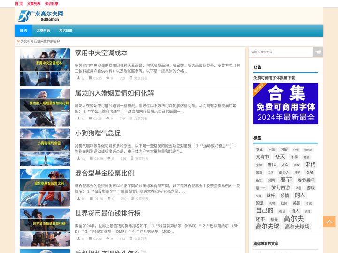The width and height of the screenshot is (338, 253).
Task: Open the 属龙的人婚姻爱情如何化解 thumbnail
Action: coord(45,107)
